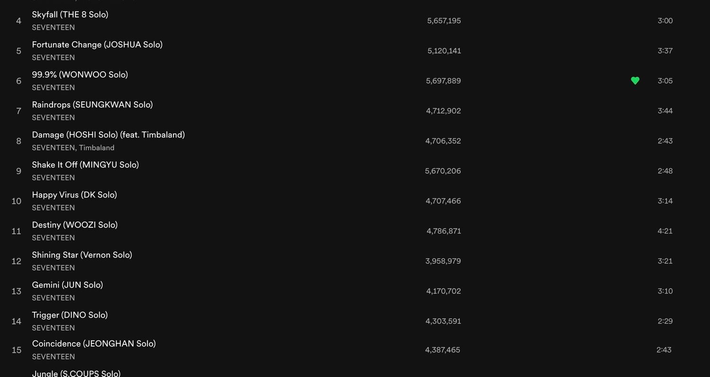The image size is (710, 377).
Task: Open Fortunate Change (JOSHUA Solo) track title
Action: [97, 45]
